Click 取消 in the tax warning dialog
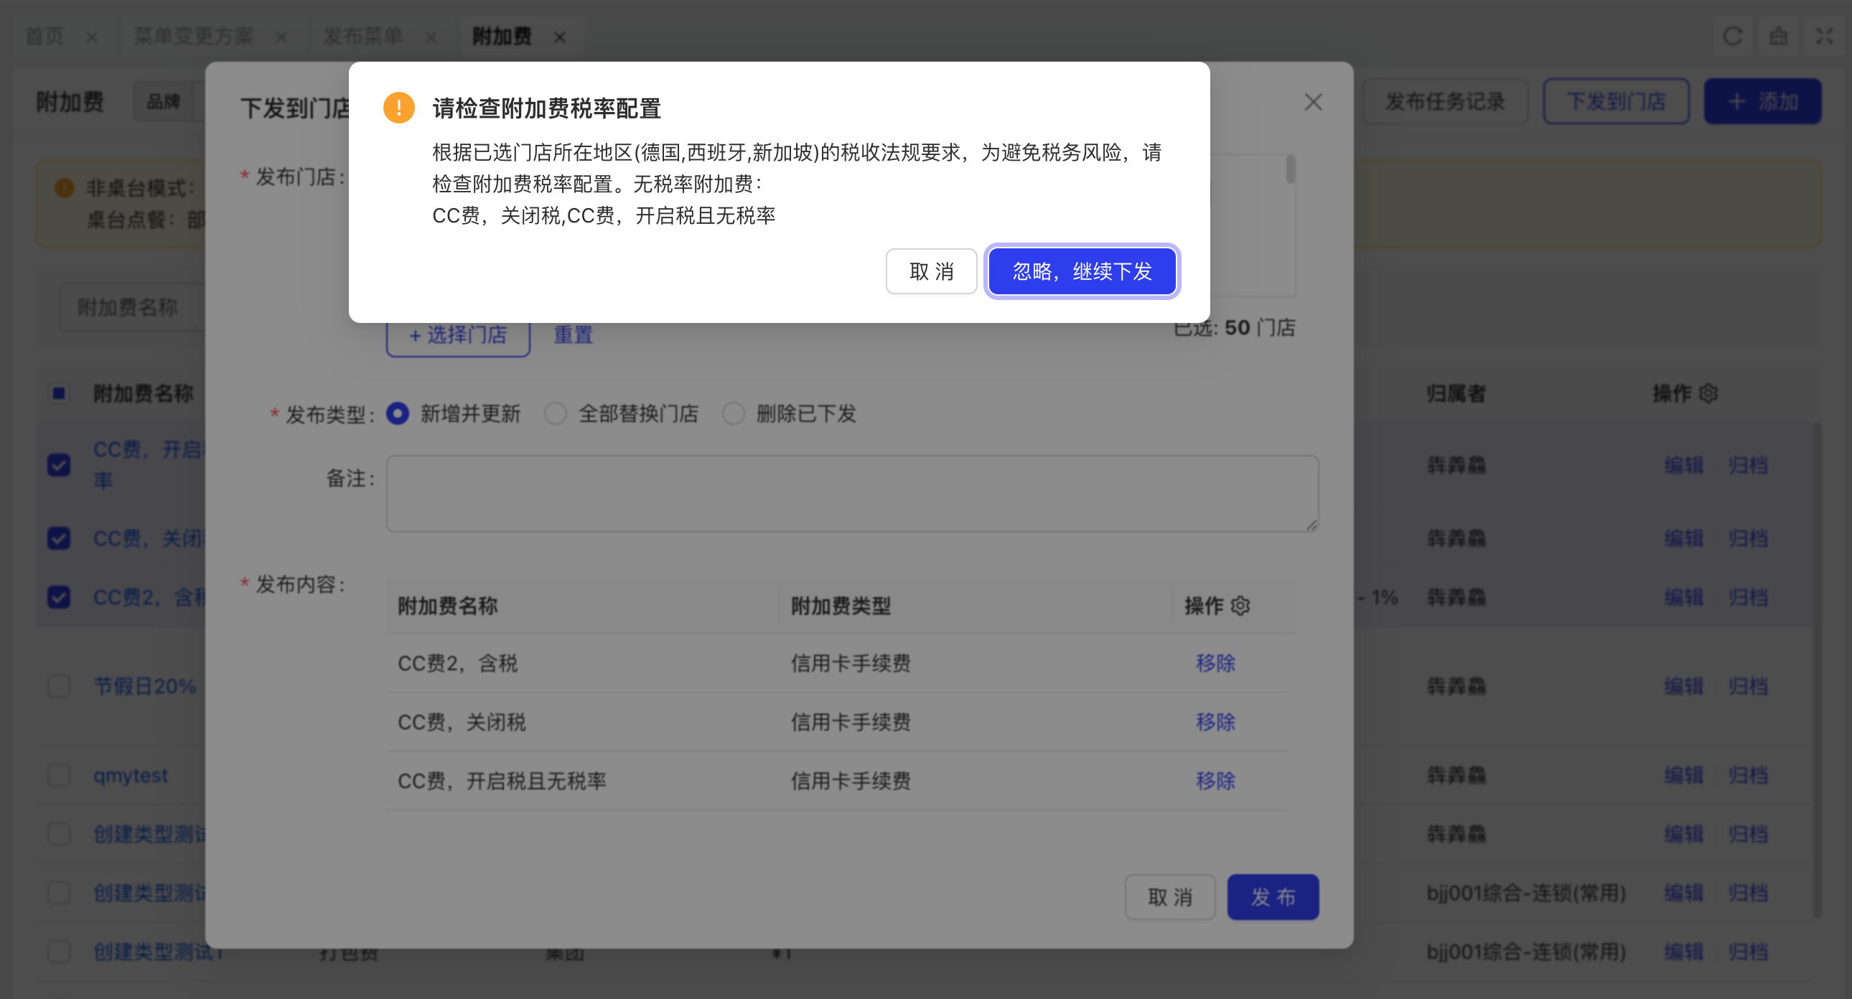The height and width of the screenshot is (999, 1852). tap(930, 271)
